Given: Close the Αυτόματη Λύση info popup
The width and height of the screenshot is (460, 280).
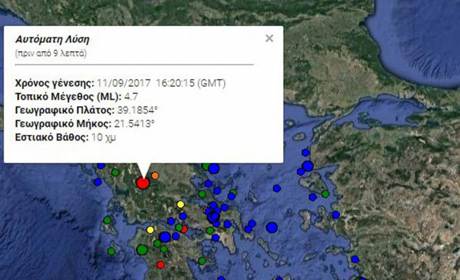Looking at the screenshot, I should click(269, 39).
